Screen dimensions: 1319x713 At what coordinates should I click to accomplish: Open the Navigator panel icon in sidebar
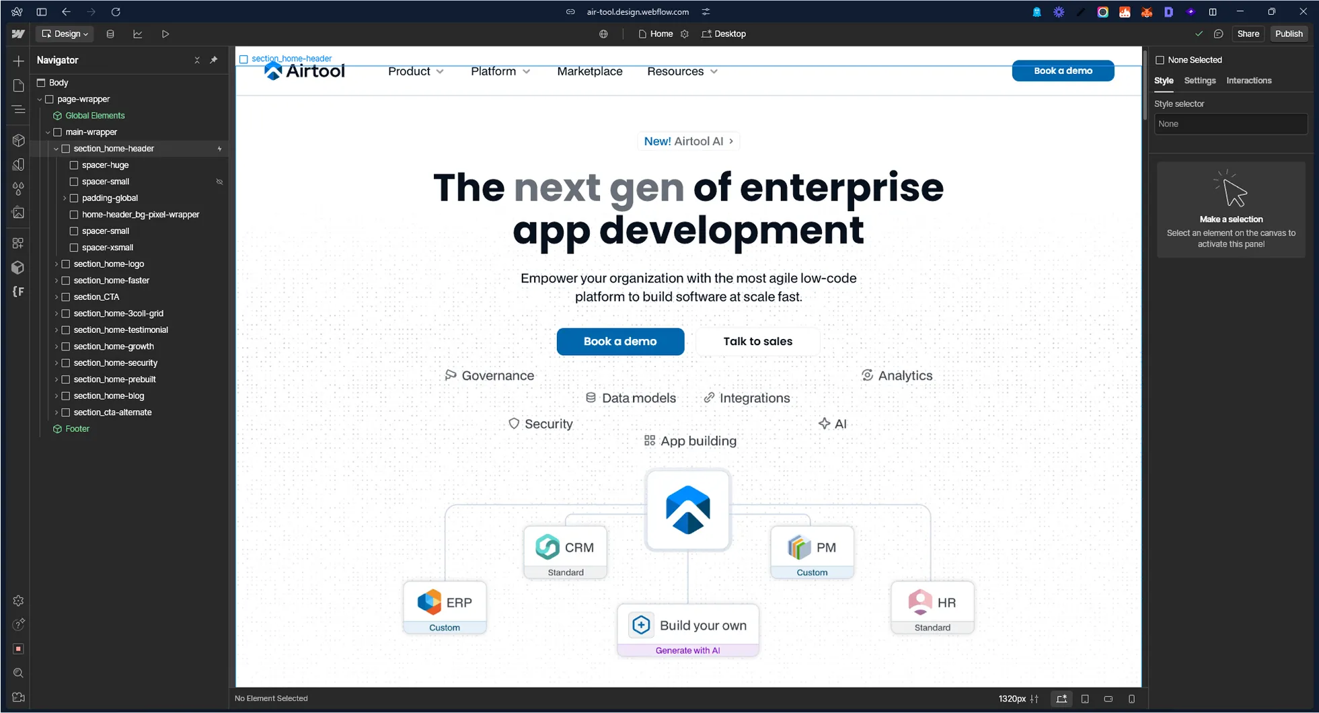click(x=18, y=109)
